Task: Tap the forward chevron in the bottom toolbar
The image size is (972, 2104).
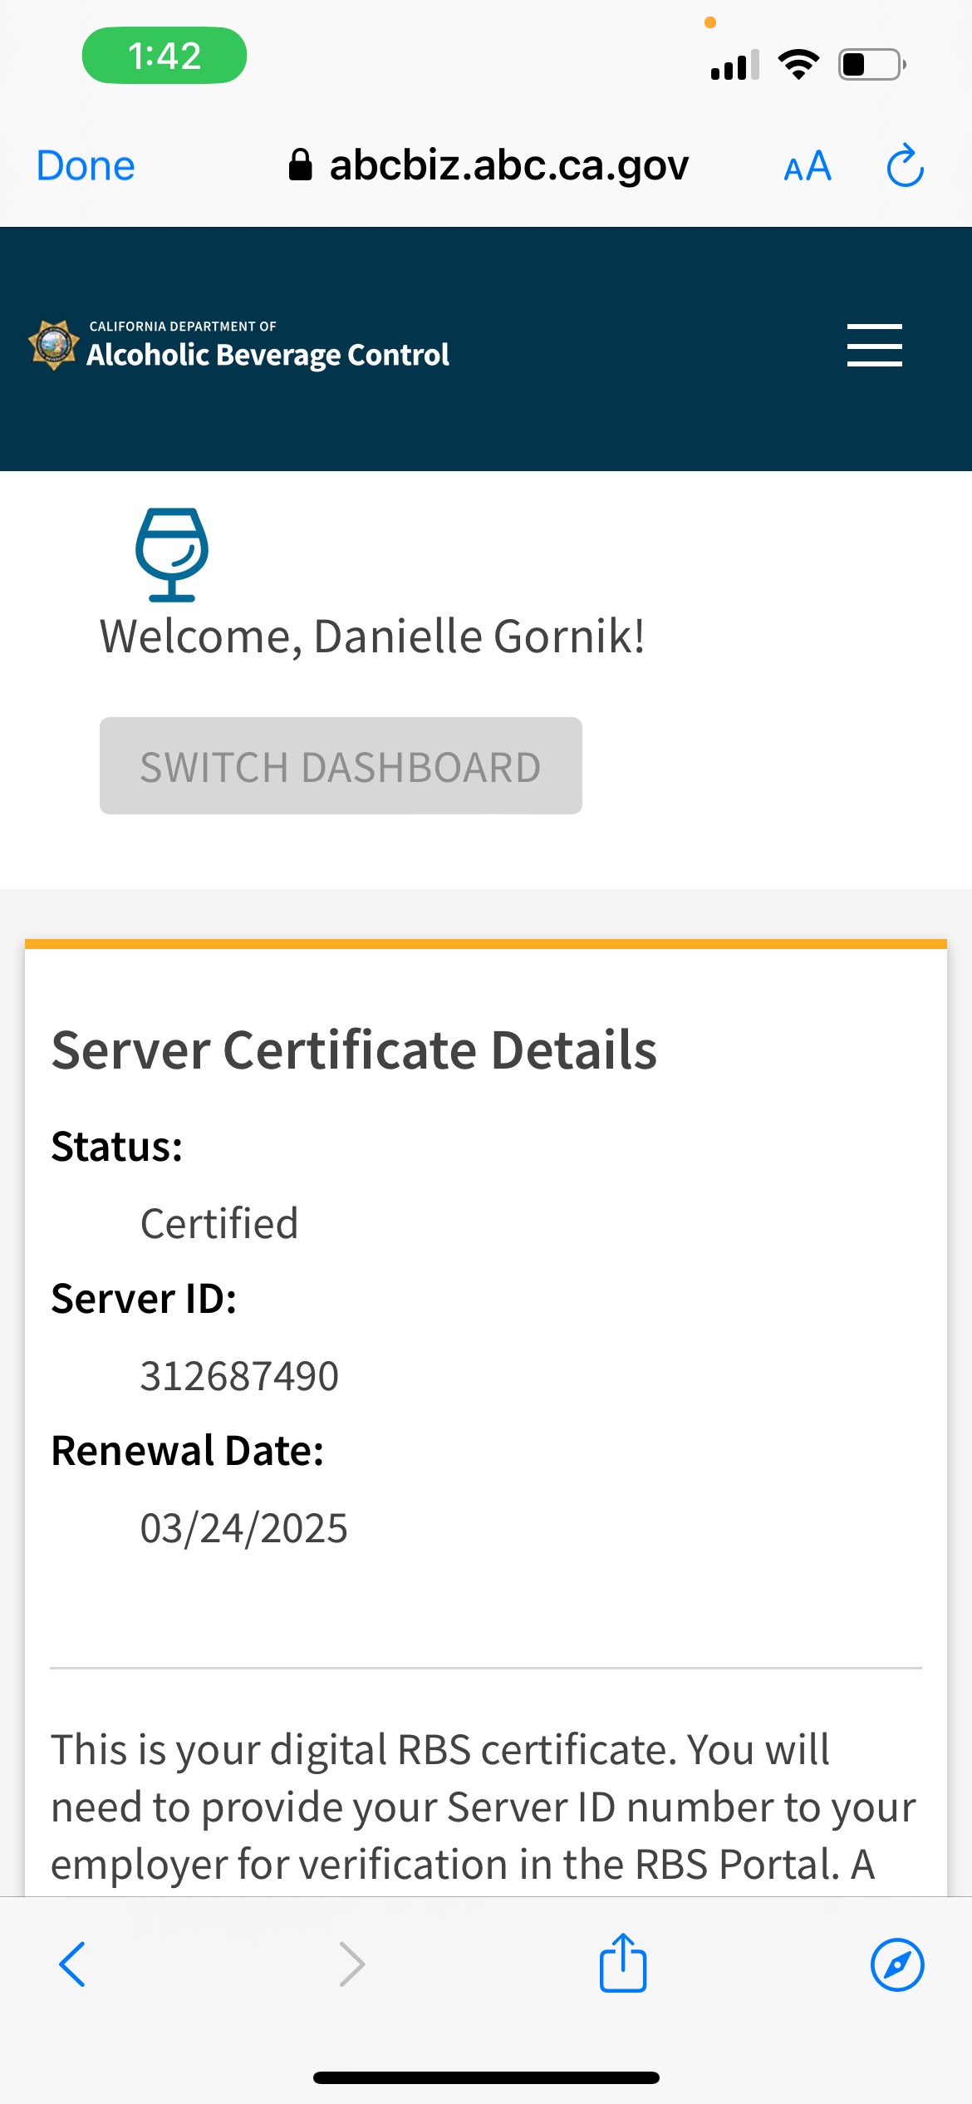Action: 352,1964
